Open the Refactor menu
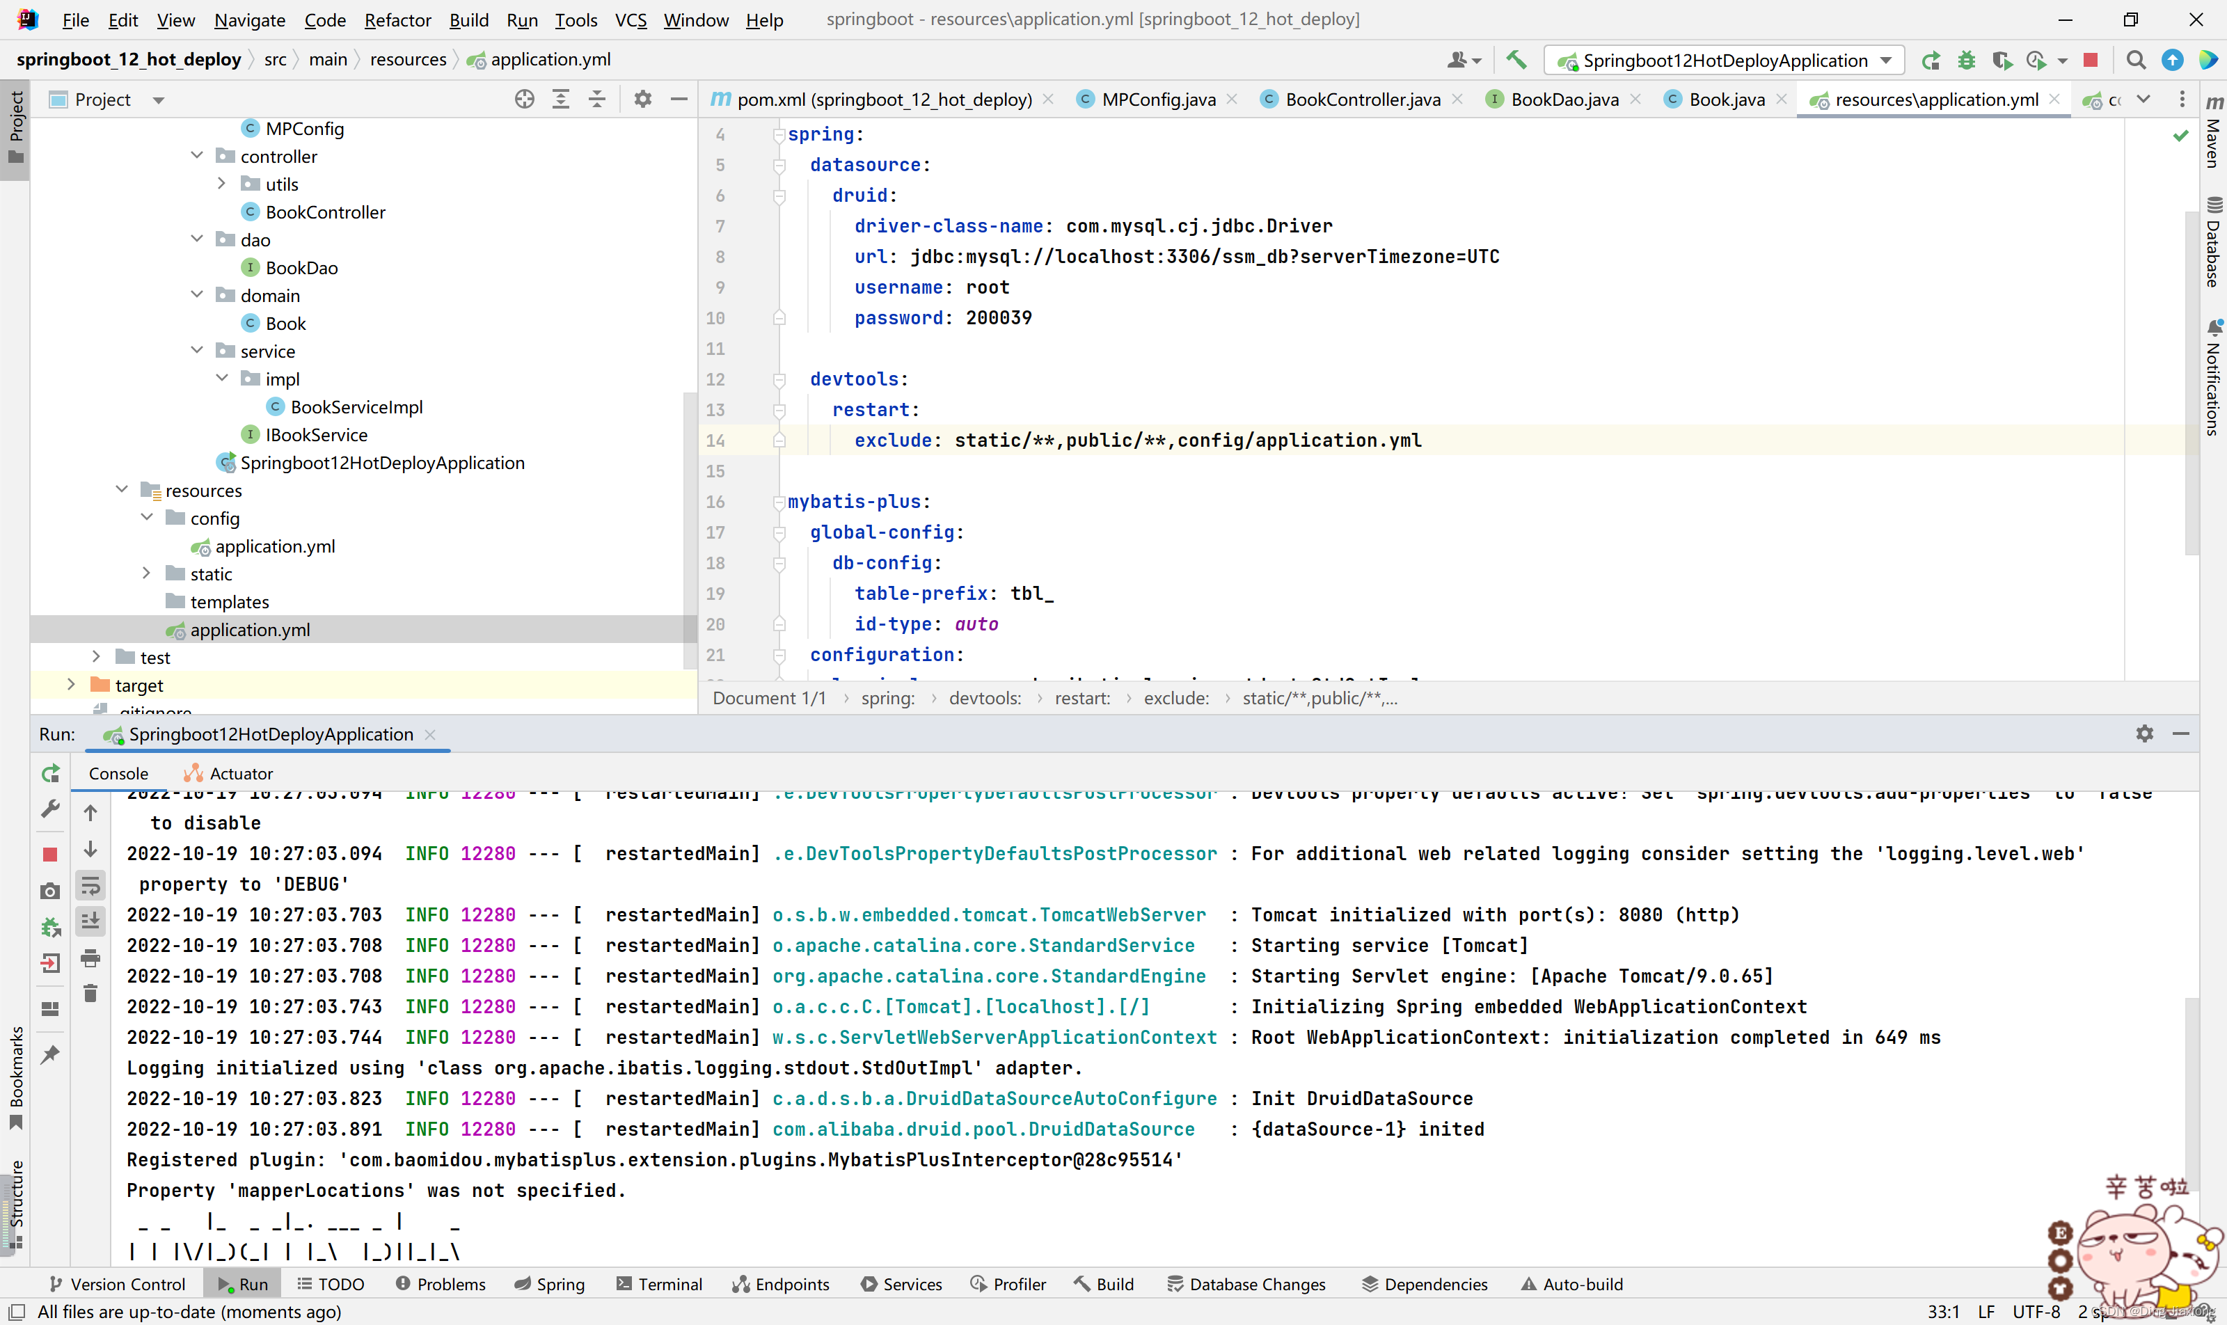This screenshot has height=1325, width=2227. (397, 19)
